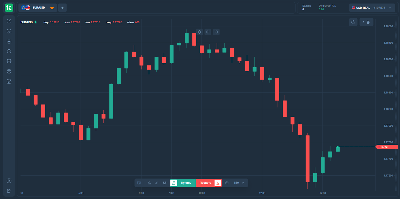Toggle the EUR/USD favorite star
This screenshot has width=400, height=199.
click(52, 8)
